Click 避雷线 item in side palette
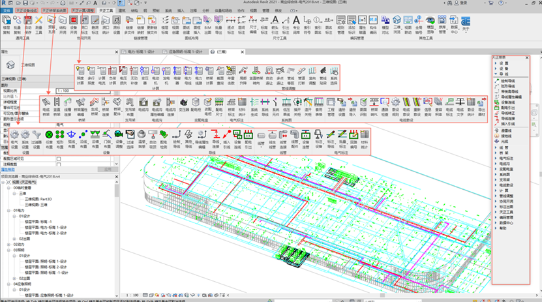The image size is (542, 302). (x=506, y=130)
